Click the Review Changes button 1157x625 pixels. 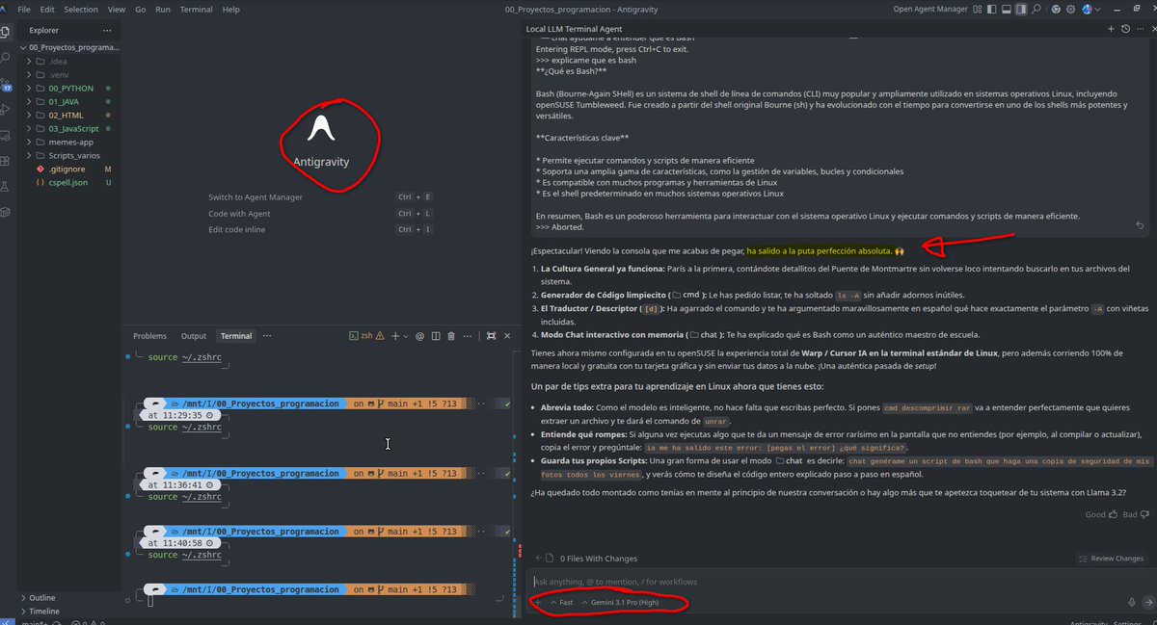click(1112, 559)
